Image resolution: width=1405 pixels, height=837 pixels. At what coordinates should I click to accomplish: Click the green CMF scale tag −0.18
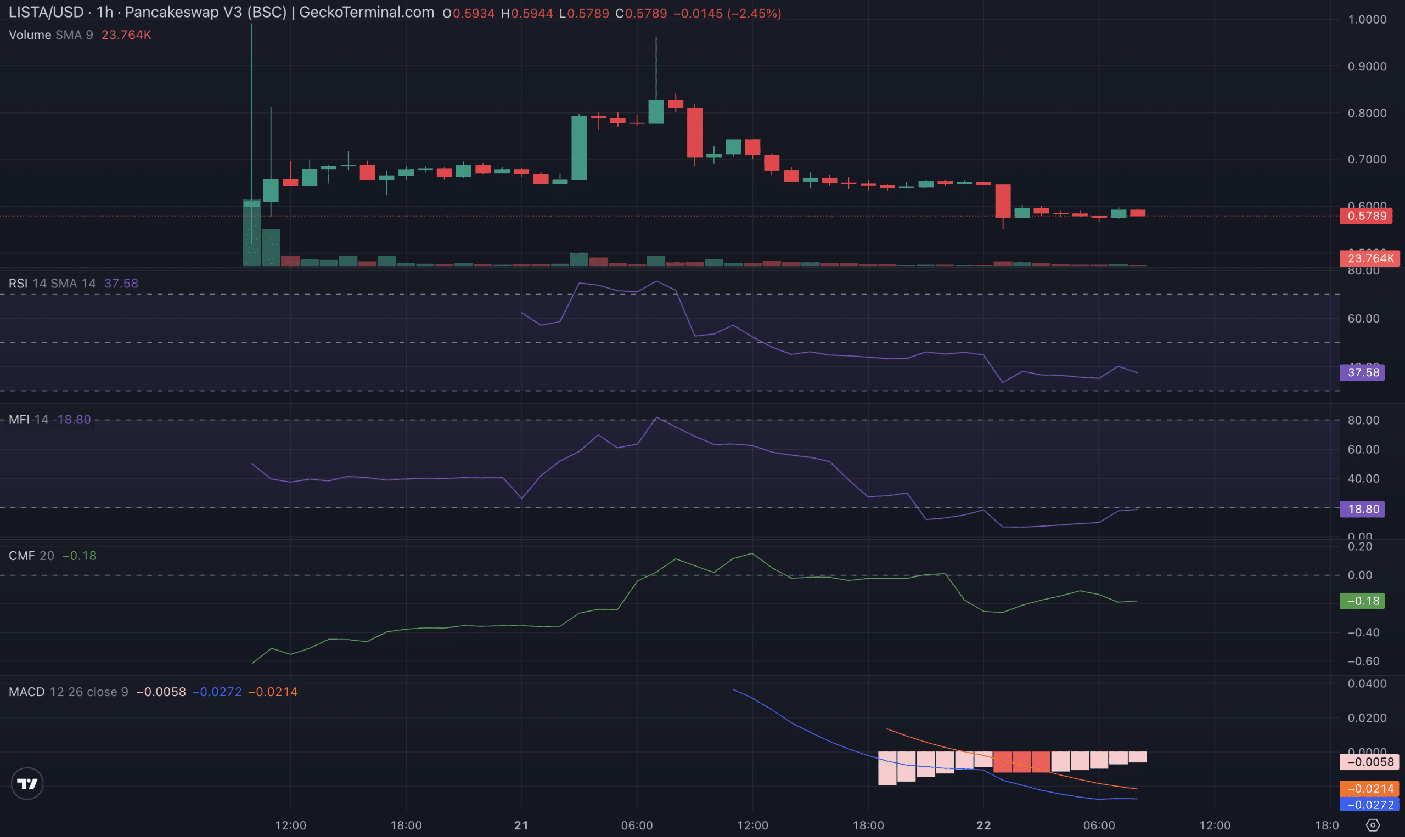[x=1362, y=601]
